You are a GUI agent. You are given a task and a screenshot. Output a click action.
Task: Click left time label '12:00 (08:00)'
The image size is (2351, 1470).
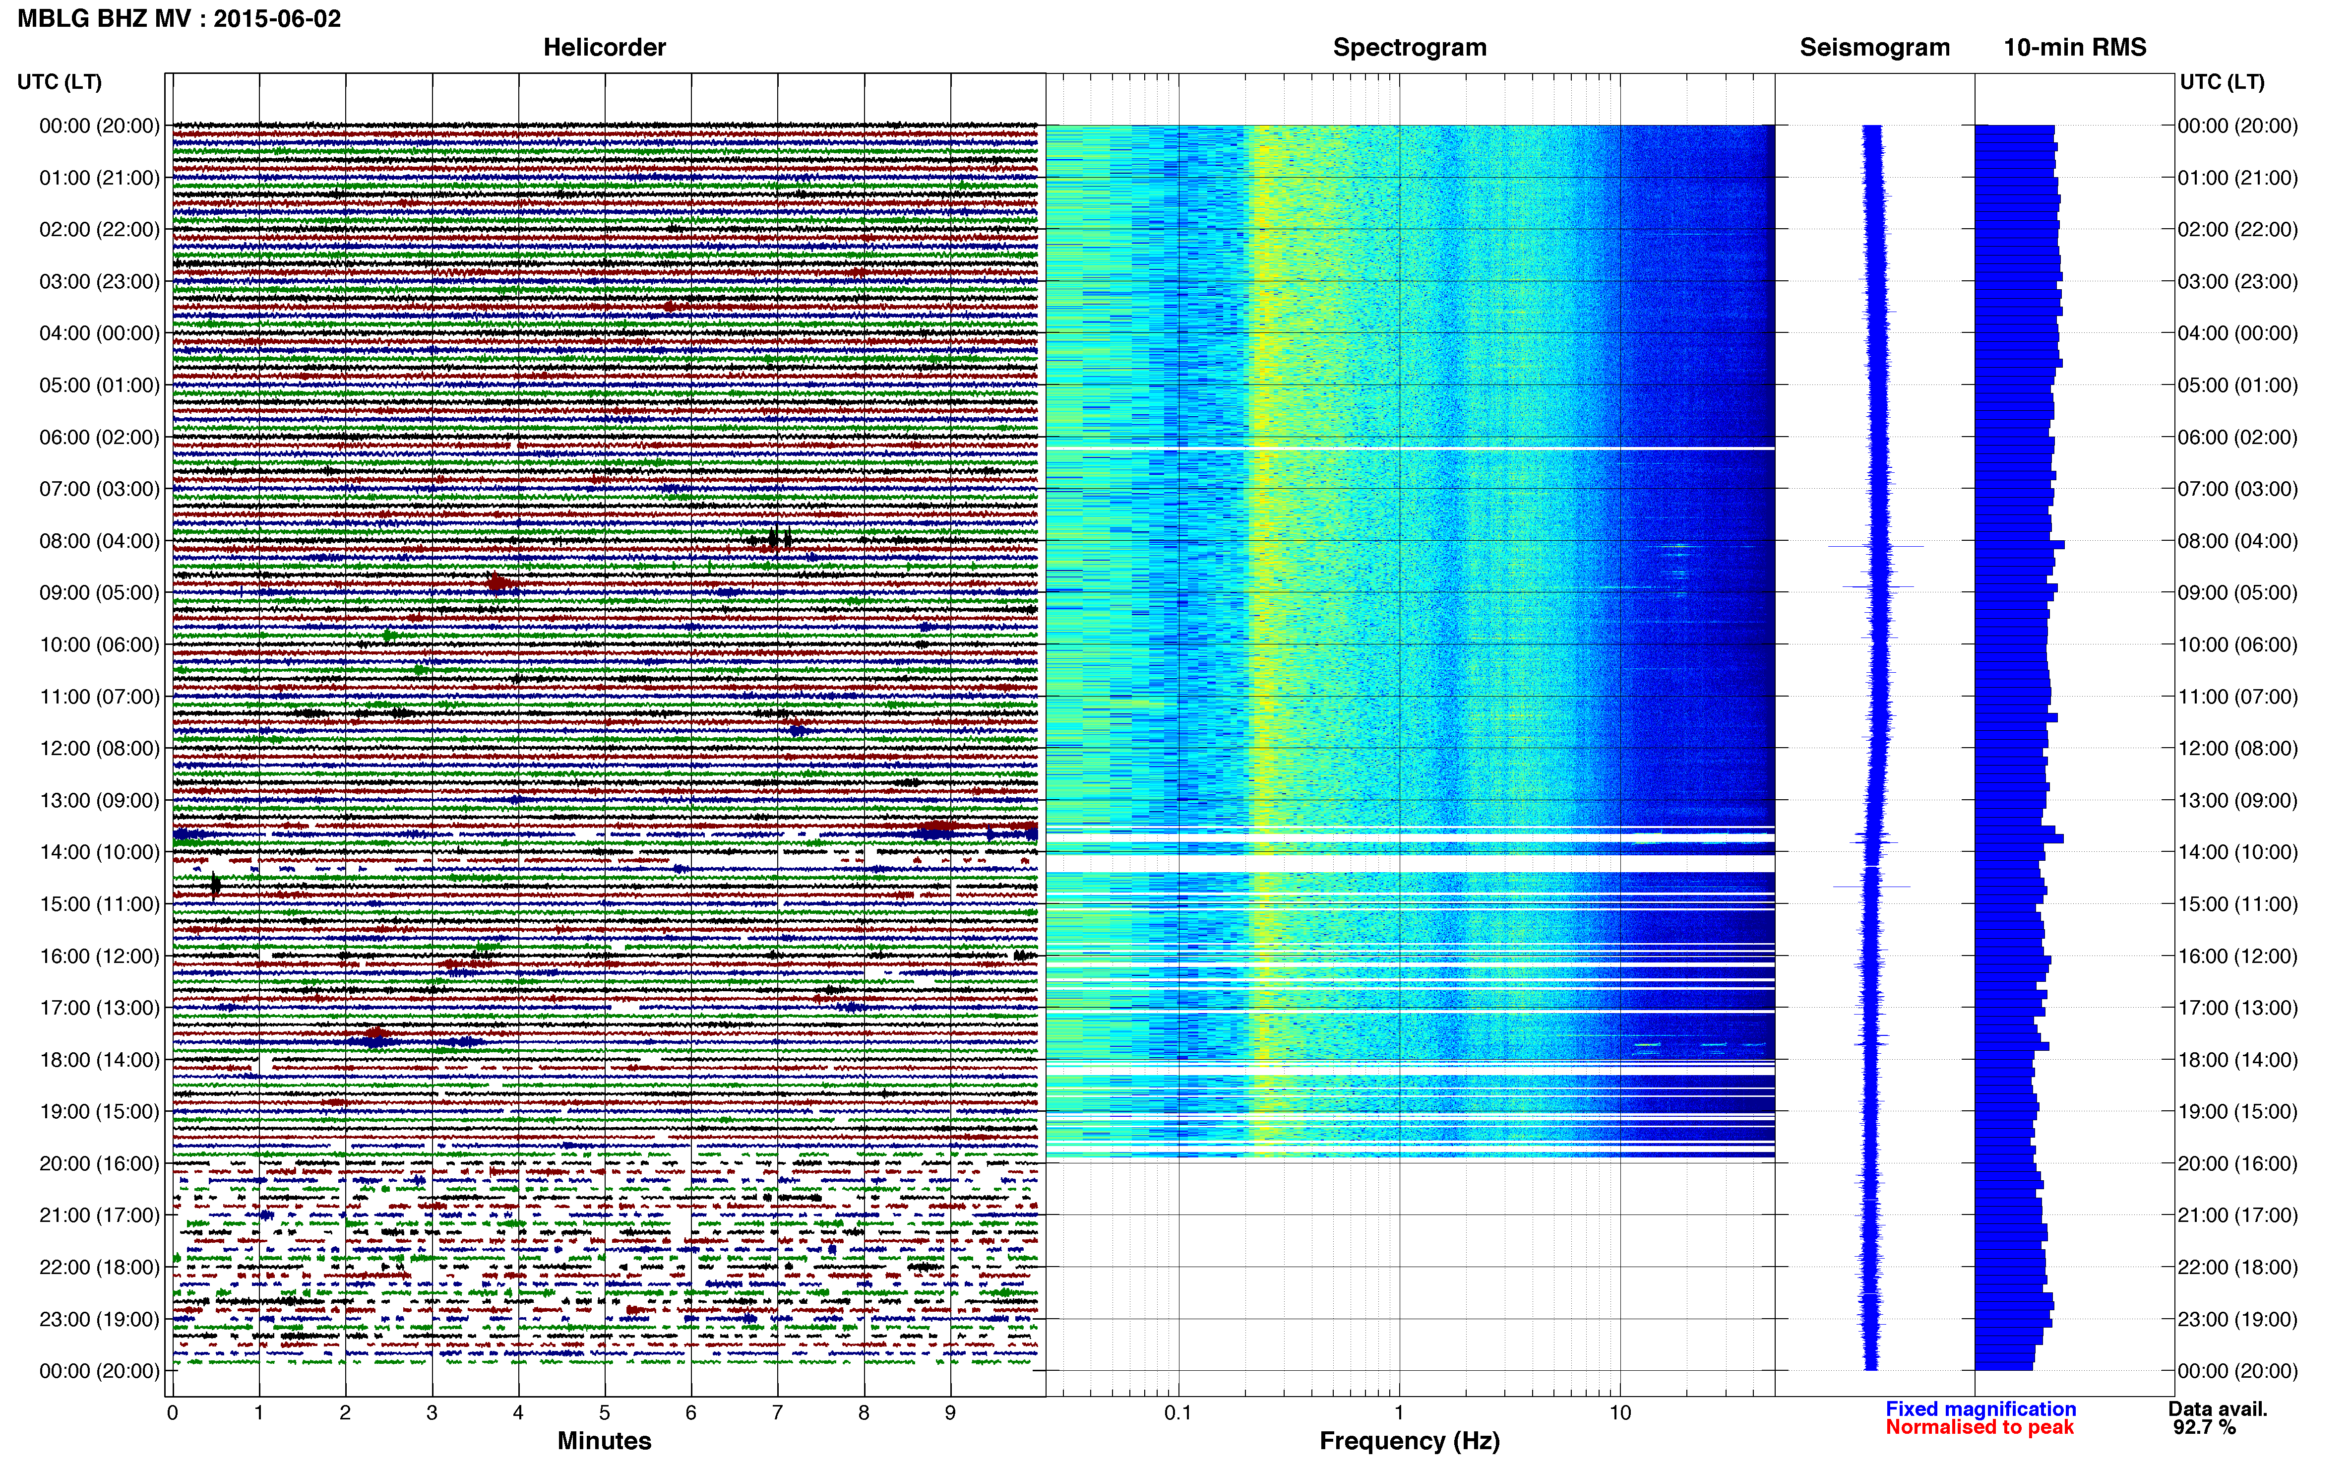click(99, 749)
